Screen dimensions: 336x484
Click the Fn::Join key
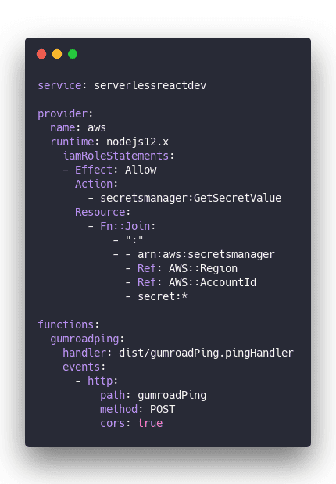tap(125, 226)
